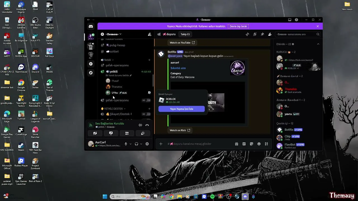Open the activity settings gear next to Etkinlik
This screenshot has height=201, width=358.
pyautogui.click(x=293, y=44)
